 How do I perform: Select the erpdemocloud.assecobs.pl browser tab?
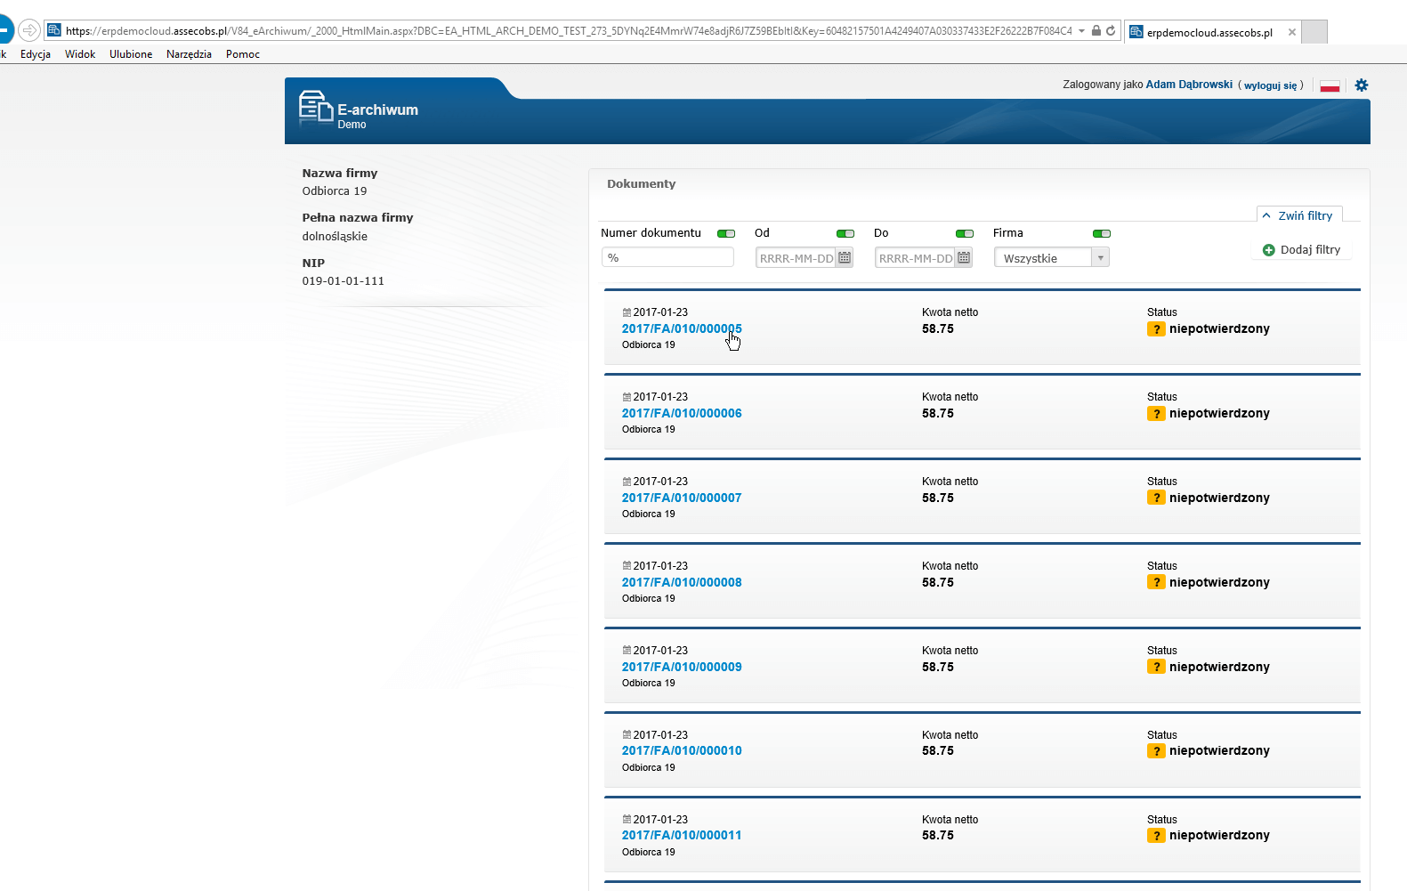[x=1213, y=32]
